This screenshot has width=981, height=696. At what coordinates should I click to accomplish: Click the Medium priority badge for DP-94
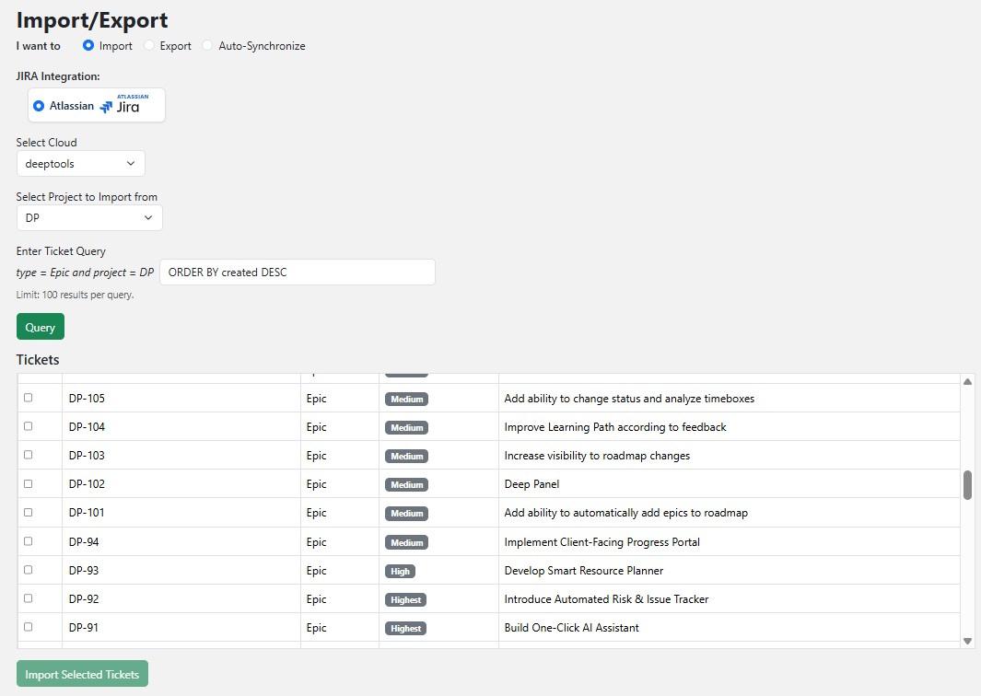pos(406,542)
